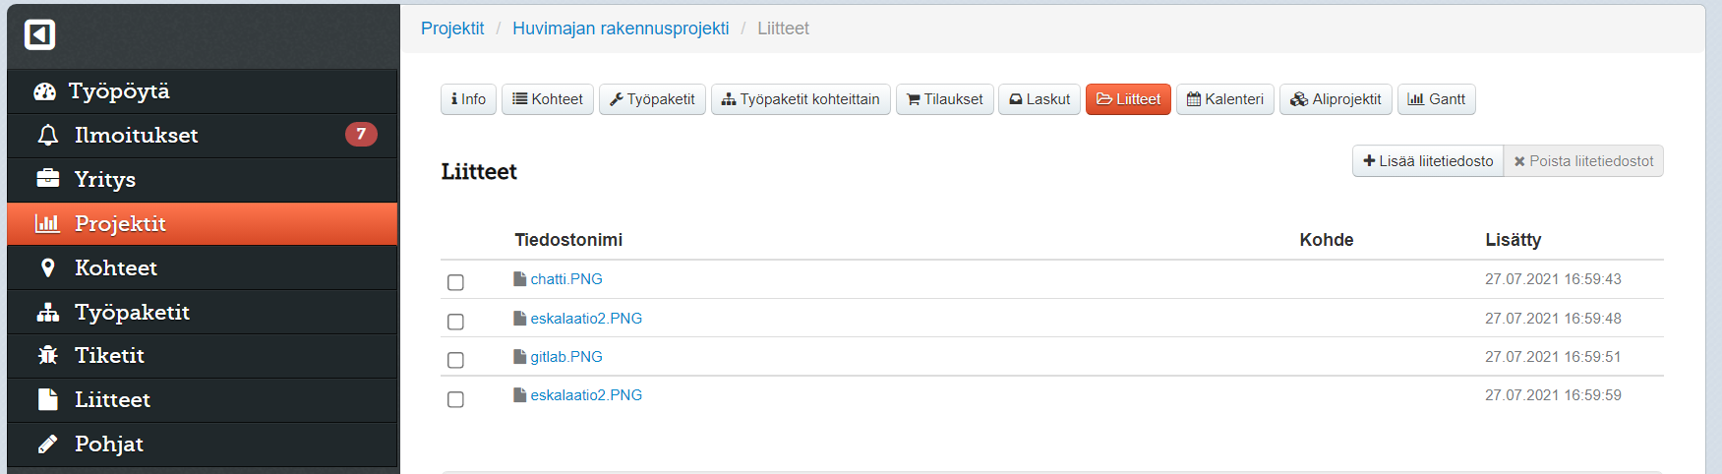Switch to the Gantt tab
The width and height of the screenshot is (1722, 474).
(x=1436, y=99)
